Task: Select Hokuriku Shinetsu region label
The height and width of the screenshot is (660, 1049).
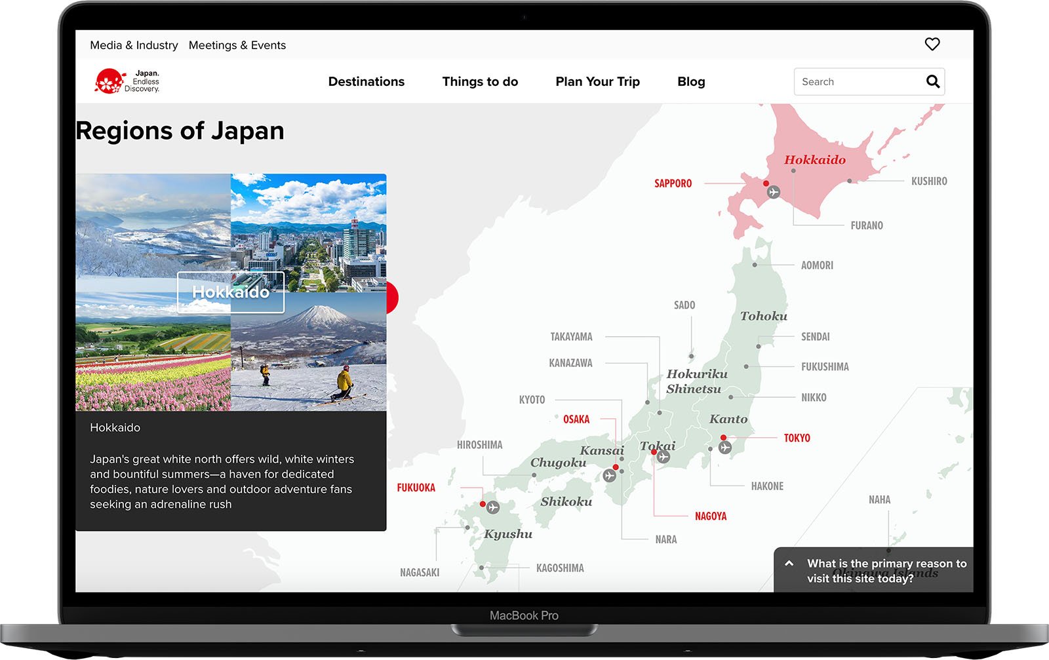Action: [x=696, y=381]
